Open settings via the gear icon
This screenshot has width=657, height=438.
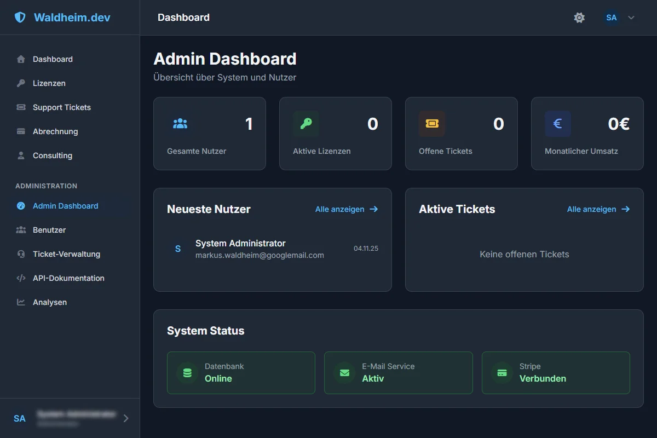click(x=579, y=18)
